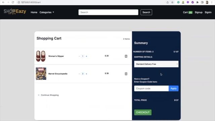Open the Signin page
The image size is (215, 121).
pos(208,12)
